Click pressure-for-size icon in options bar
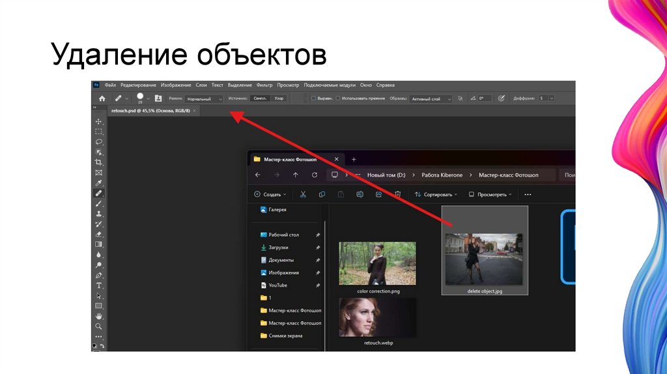667x374 pixels. click(x=501, y=98)
